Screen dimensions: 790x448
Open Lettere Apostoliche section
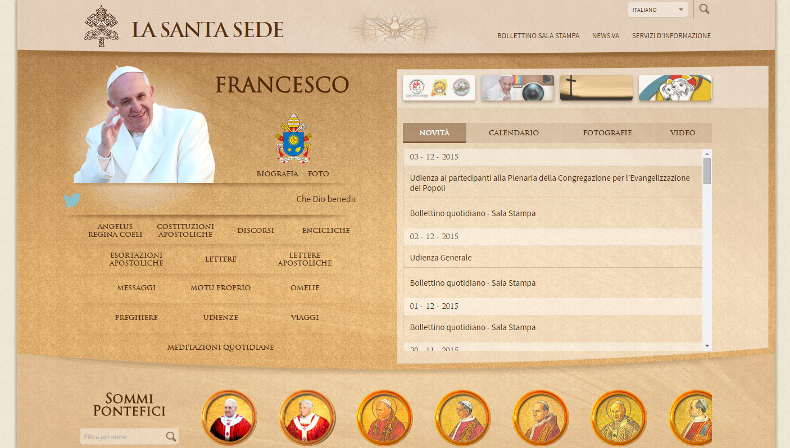(x=305, y=259)
